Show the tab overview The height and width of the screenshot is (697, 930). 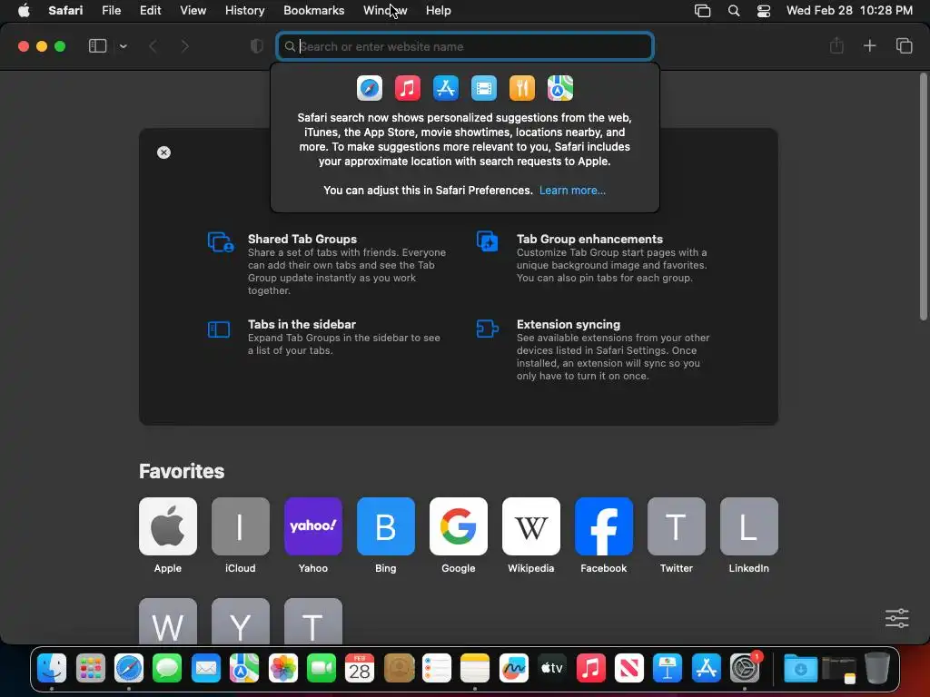904,45
